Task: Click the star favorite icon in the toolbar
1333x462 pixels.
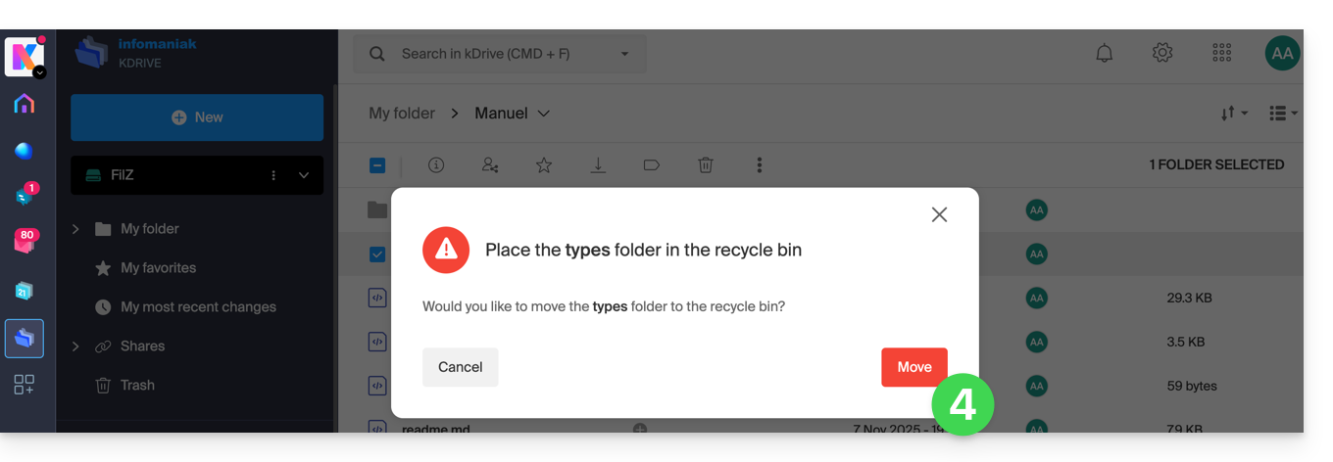Action: [x=544, y=165]
